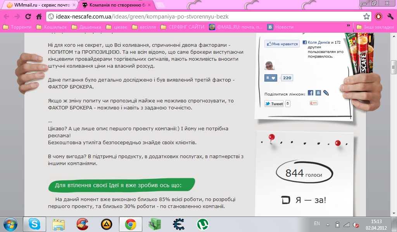Click the VK heart like button
This screenshot has height=232, width=397.
(271, 78)
